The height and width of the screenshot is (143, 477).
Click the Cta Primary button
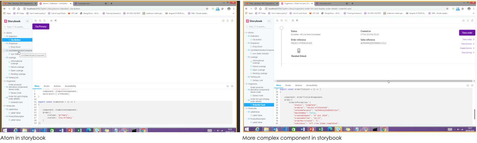(41, 26)
